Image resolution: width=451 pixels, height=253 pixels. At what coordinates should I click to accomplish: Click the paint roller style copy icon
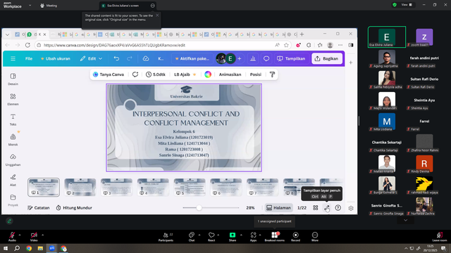273,74
